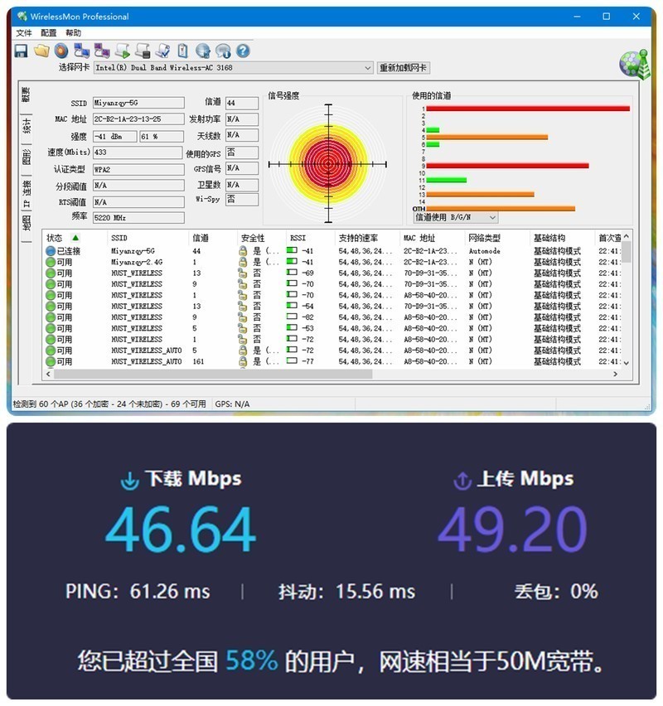Open a saved log via folder icon
This screenshot has width=663, height=706.
[40, 50]
